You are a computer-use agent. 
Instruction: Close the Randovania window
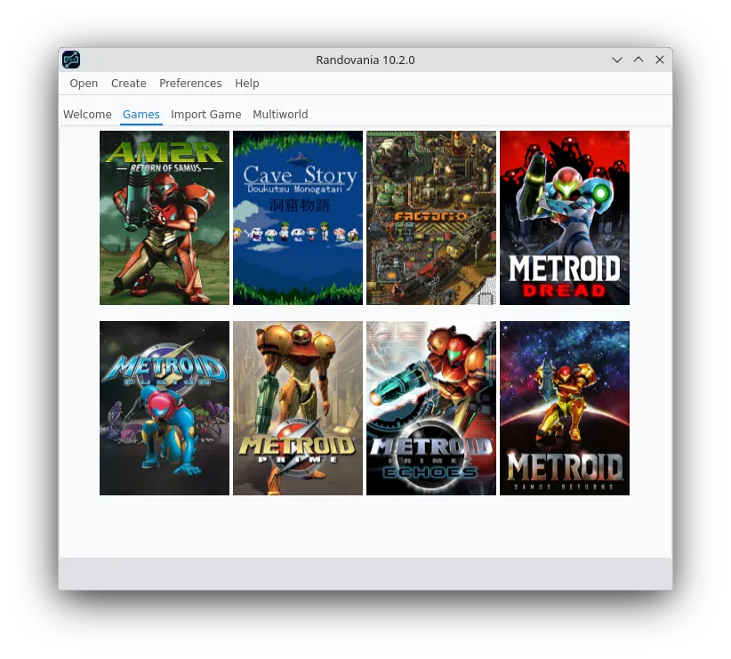pos(660,60)
